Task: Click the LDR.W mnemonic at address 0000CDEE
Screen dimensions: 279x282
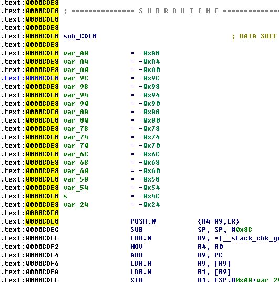Action: tap(141, 238)
